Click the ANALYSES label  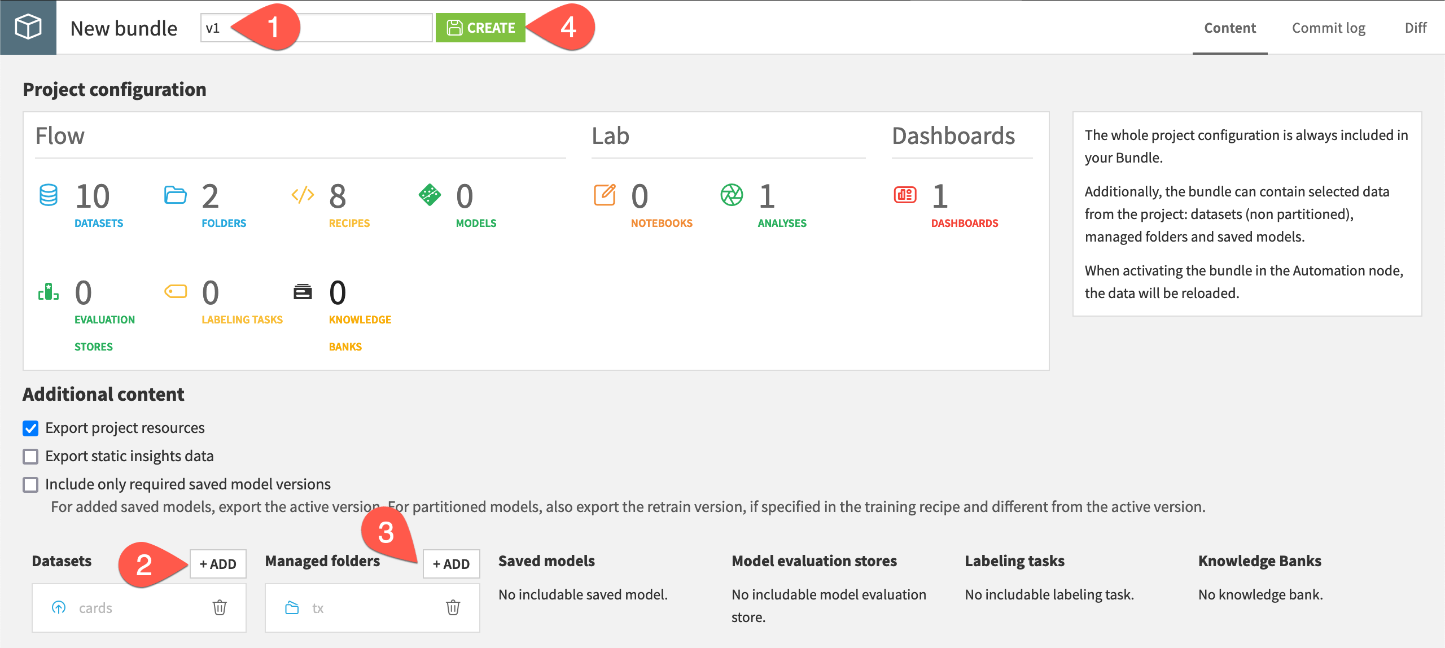[x=782, y=223]
